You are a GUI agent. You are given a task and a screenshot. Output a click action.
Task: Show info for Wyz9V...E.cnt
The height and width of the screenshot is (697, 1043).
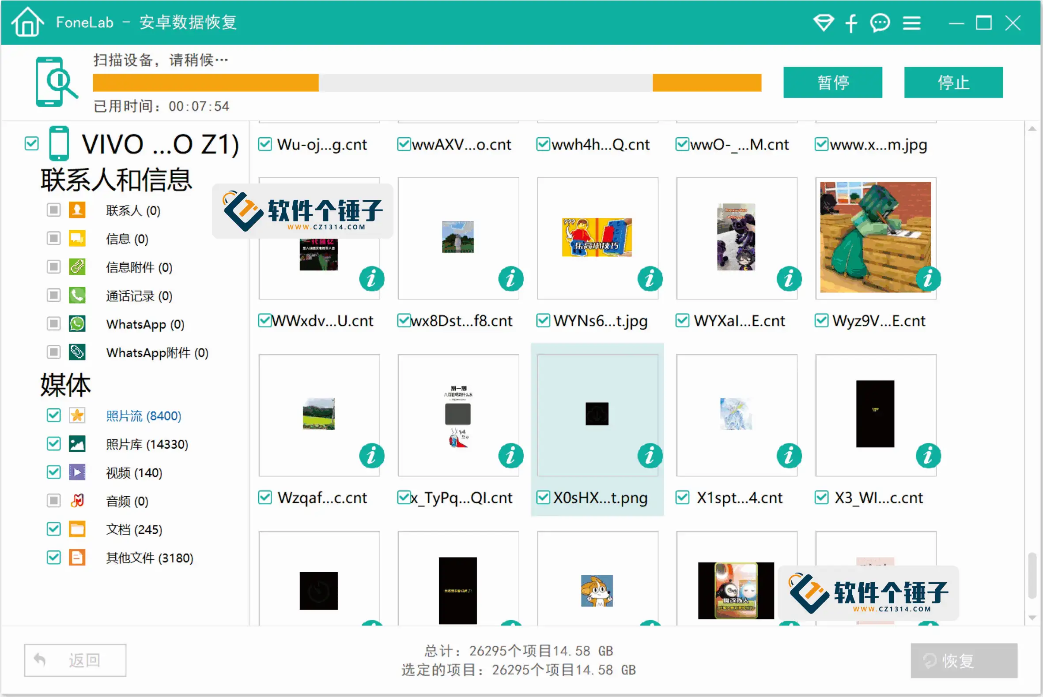point(929,279)
